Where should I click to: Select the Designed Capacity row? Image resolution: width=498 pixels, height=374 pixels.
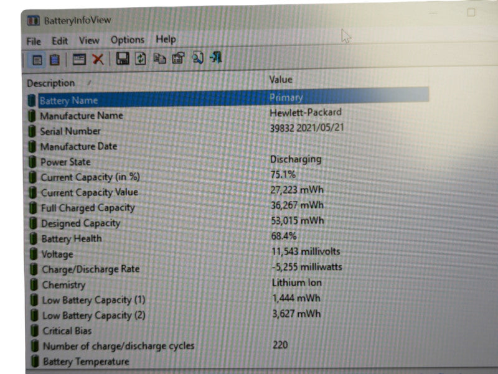(227, 222)
